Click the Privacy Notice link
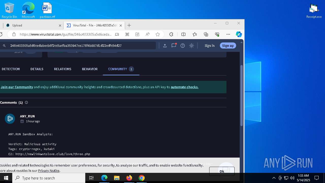Viewport: 325px width, 183px height. 49,171
